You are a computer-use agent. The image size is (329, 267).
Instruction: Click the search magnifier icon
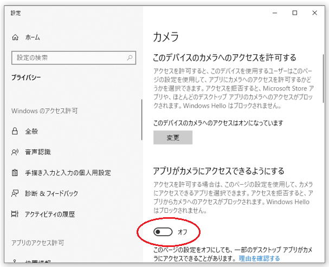pos(130,57)
